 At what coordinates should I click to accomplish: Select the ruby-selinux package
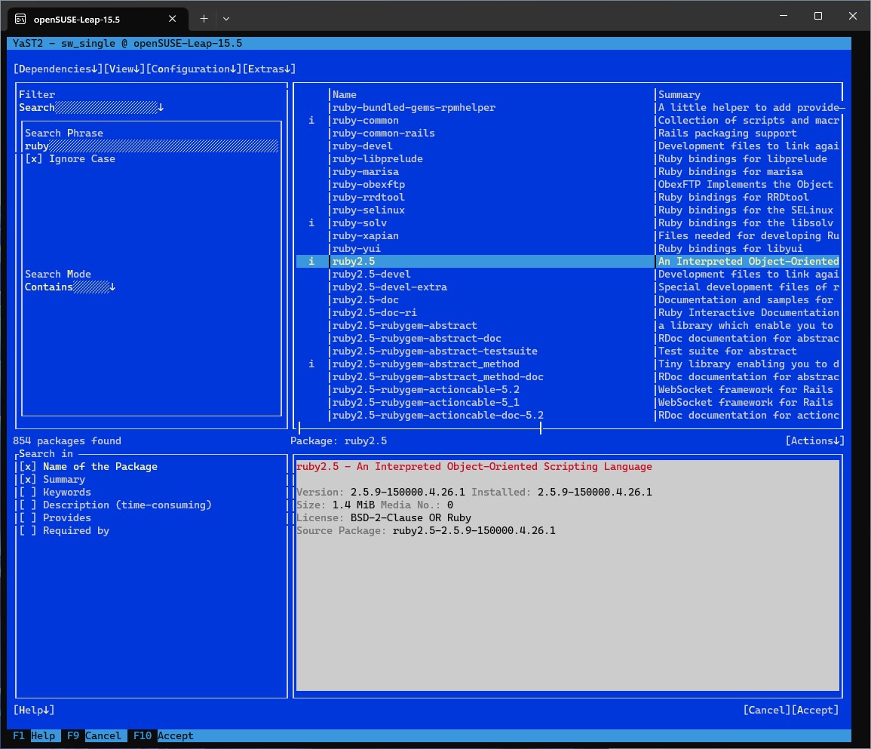569,210
